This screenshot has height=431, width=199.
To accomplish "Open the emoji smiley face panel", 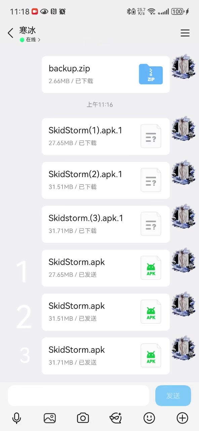I will pyautogui.click(x=149, y=418).
